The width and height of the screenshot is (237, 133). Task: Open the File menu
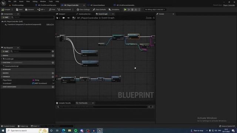9,1
